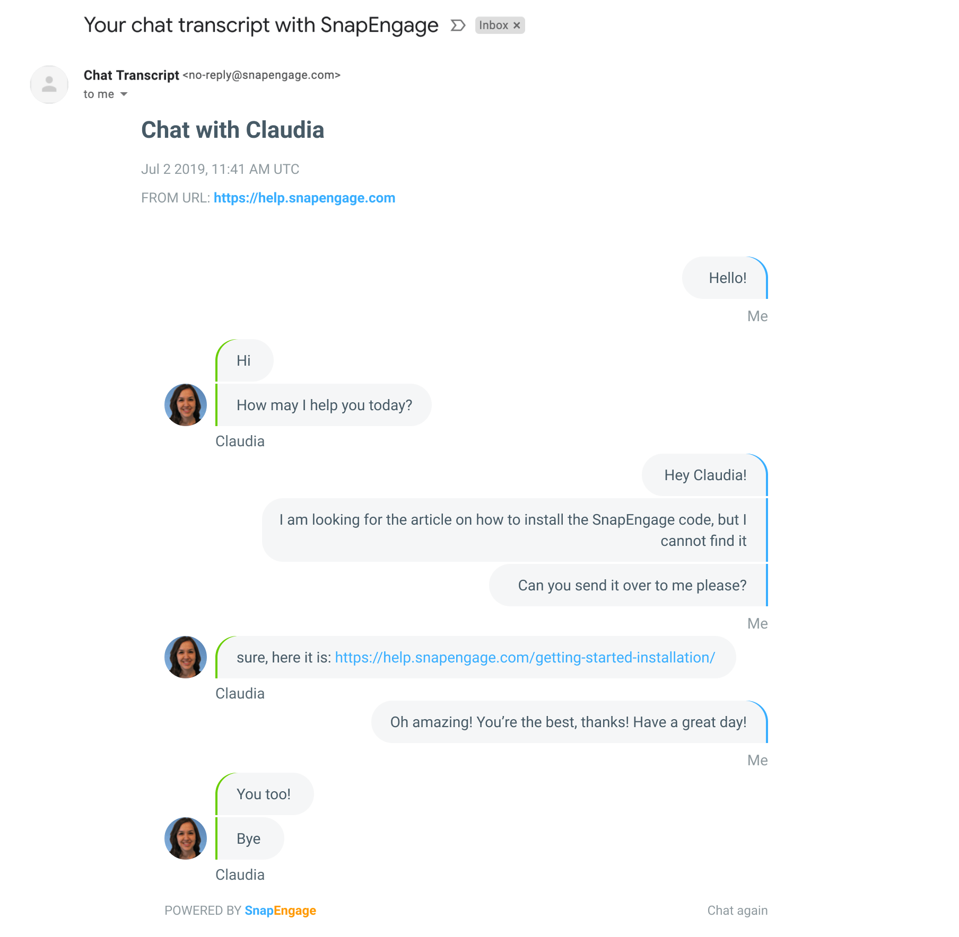Open the getting-started-installation article link
The width and height of the screenshot is (959, 937).
525,657
